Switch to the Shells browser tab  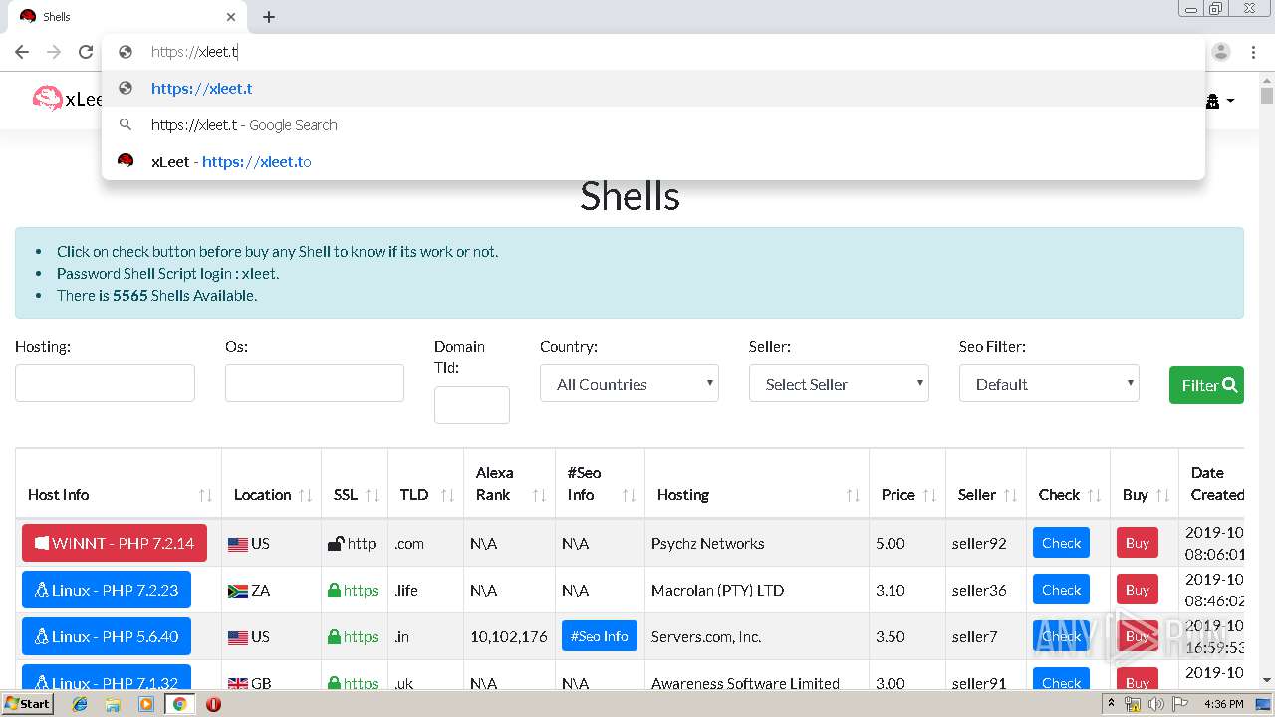point(127,17)
